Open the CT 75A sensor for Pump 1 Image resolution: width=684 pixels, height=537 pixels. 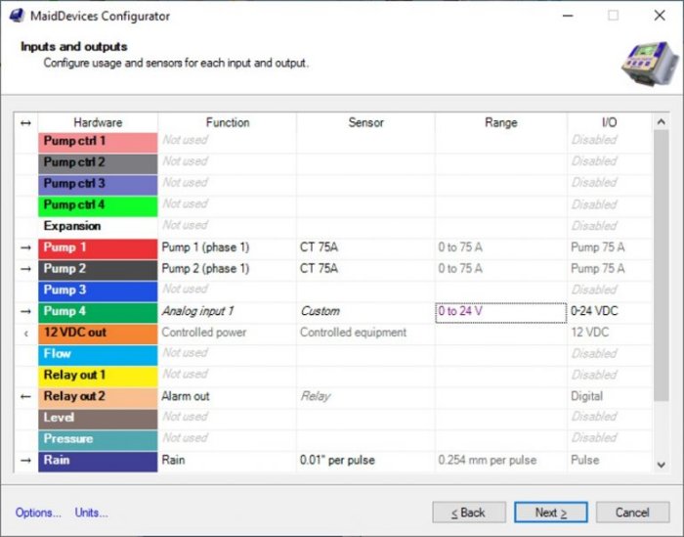click(364, 247)
